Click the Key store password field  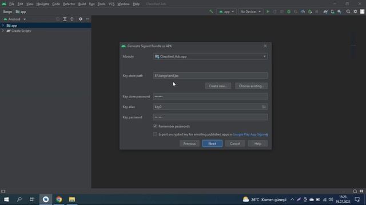click(x=210, y=96)
